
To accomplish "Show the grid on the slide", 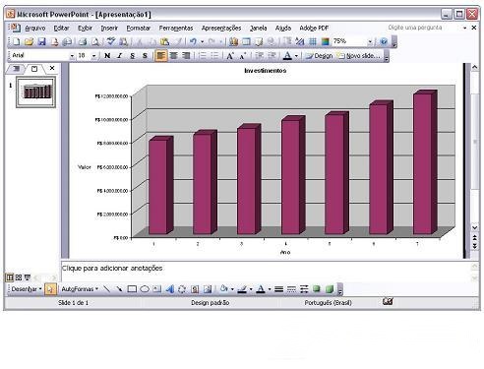I will coord(313,41).
